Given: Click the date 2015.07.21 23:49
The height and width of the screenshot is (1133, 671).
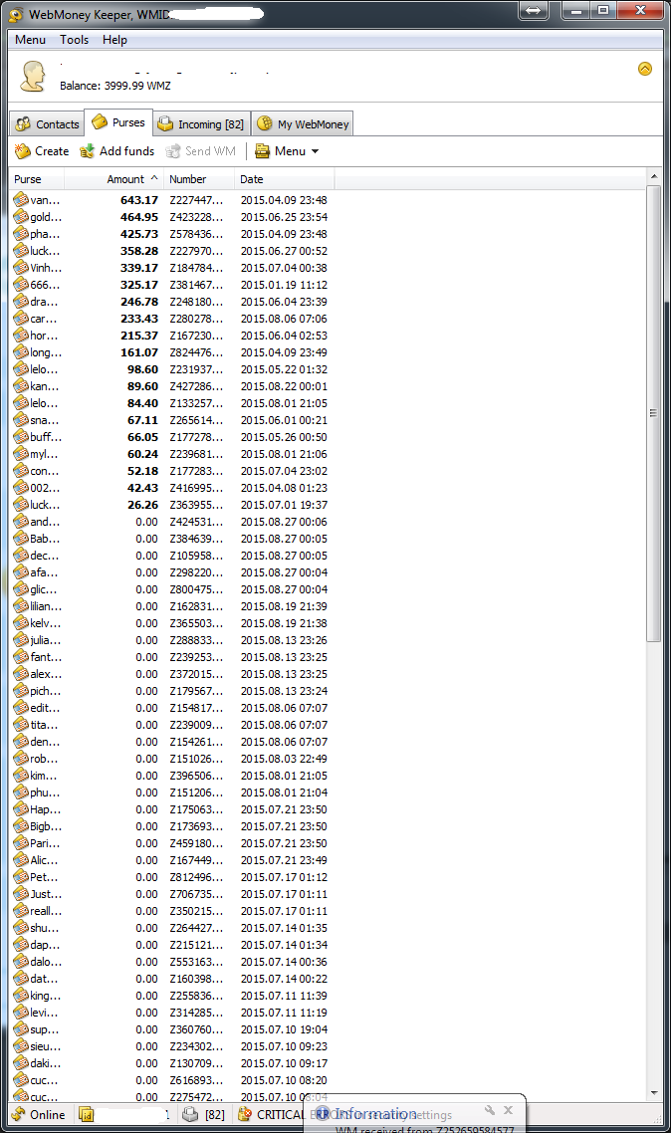Looking at the screenshot, I should coord(284,860).
